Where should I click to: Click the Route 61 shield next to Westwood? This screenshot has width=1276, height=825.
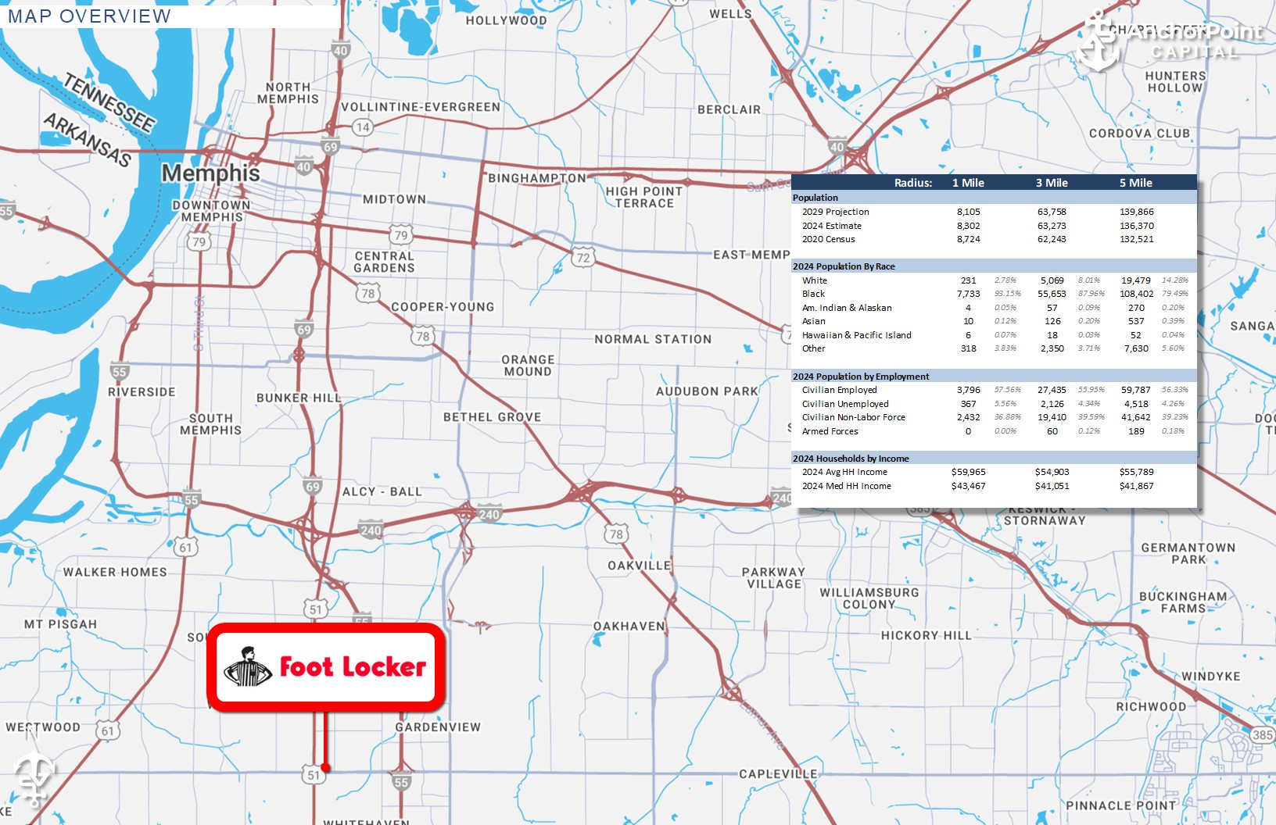pos(107,731)
